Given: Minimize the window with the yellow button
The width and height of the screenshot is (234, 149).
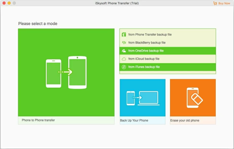Looking at the screenshot, I should coord(9,3).
